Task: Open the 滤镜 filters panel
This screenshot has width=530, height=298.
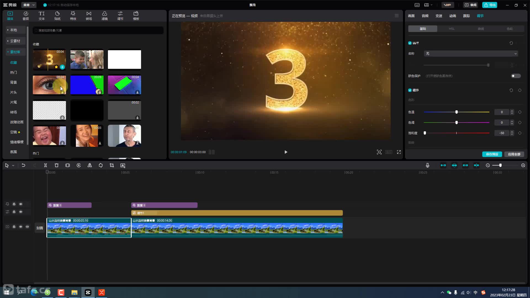Action: [104, 16]
